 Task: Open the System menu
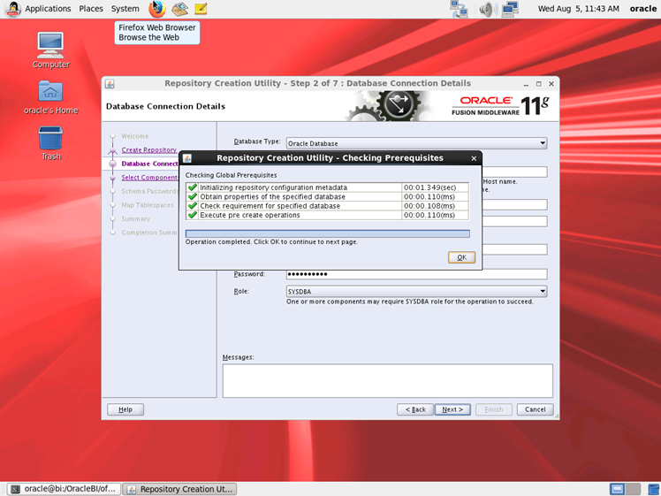point(125,9)
